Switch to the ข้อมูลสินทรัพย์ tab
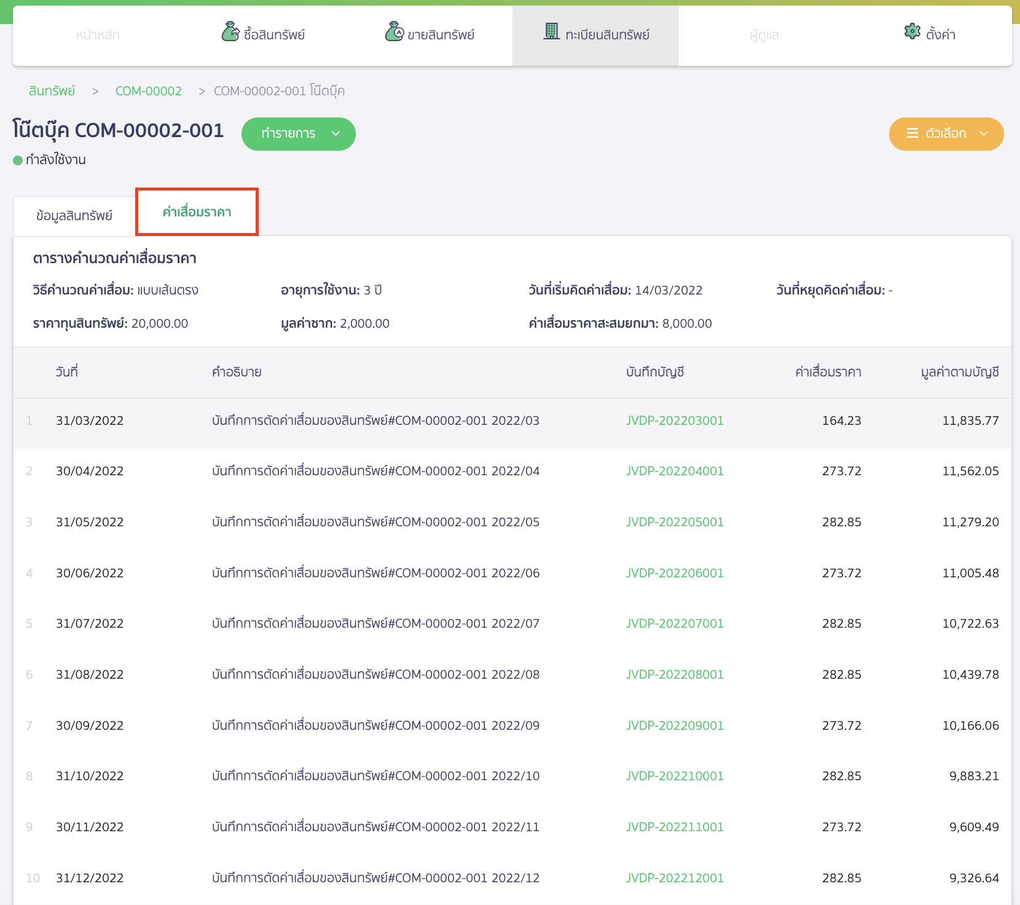The image size is (1020, 905). (x=74, y=216)
